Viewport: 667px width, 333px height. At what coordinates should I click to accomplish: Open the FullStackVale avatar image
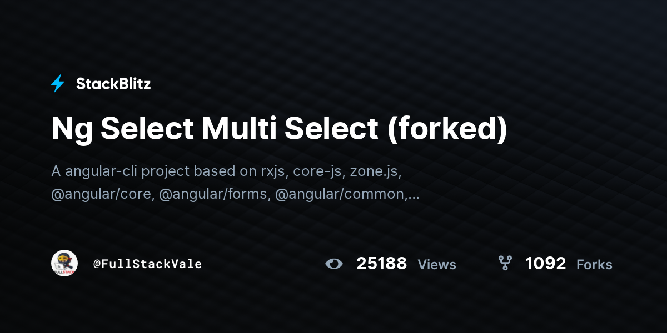tap(64, 263)
